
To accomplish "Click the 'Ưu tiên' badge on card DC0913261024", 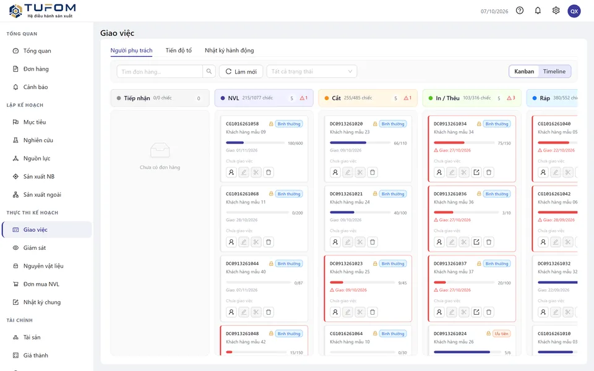I will [501, 333].
